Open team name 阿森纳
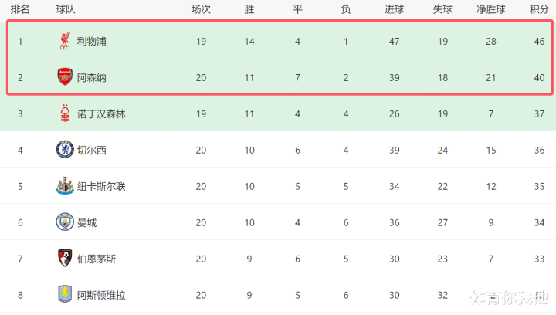 pos(92,78)
